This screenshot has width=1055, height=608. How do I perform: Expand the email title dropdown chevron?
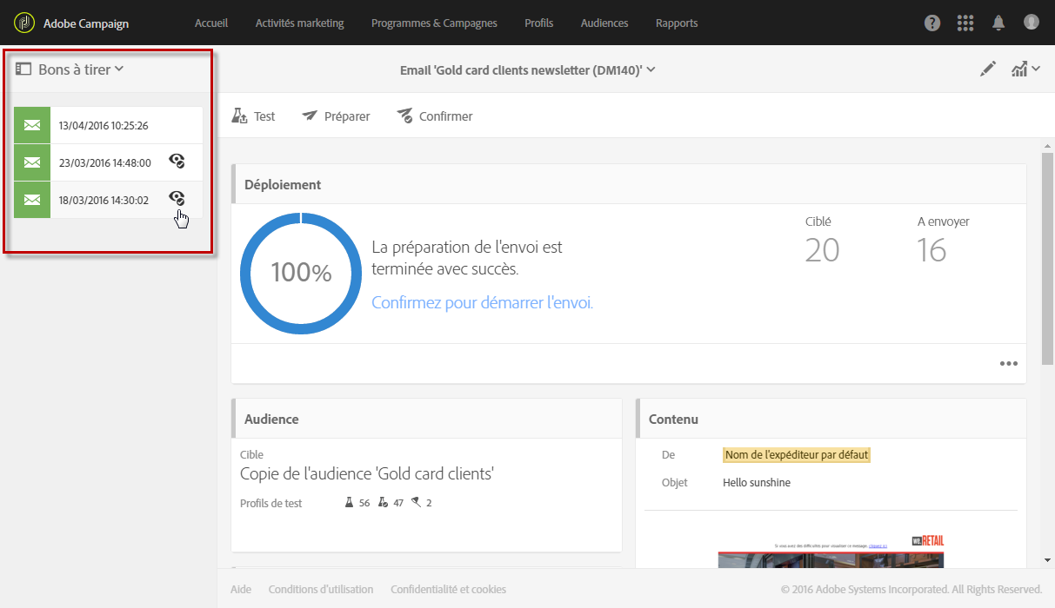tap(651, 69)
